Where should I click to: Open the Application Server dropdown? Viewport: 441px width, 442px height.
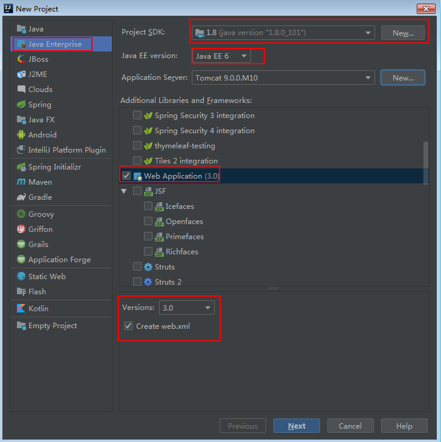click(x=283, y=78)
